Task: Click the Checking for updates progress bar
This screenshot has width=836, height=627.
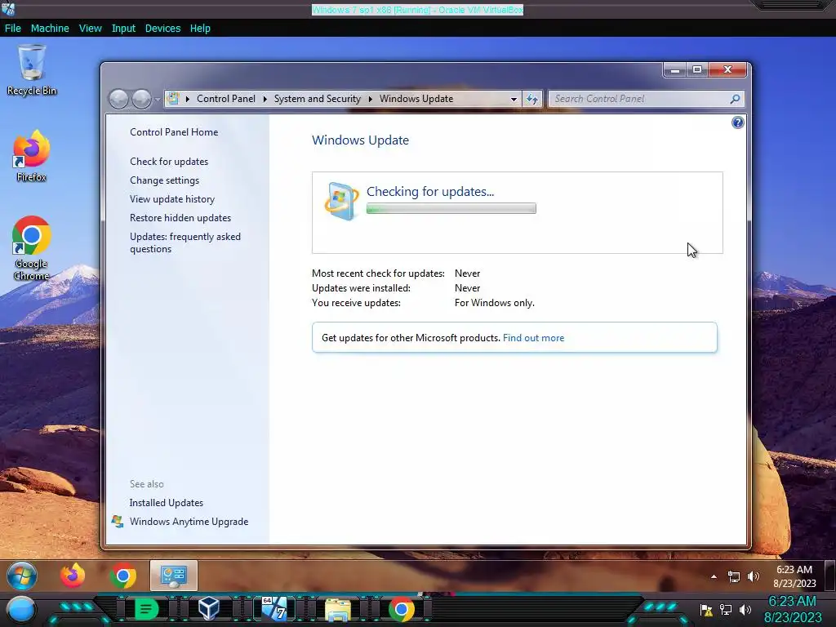Action: (451, 208)
